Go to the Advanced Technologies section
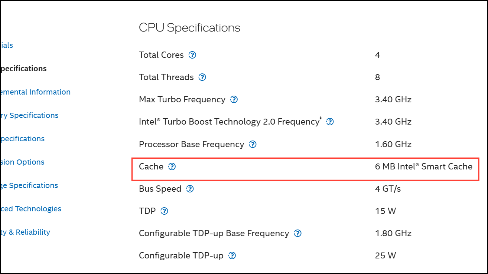Image resolution: width=488 pixels, height=274 pixels. (x=30, y=209)
